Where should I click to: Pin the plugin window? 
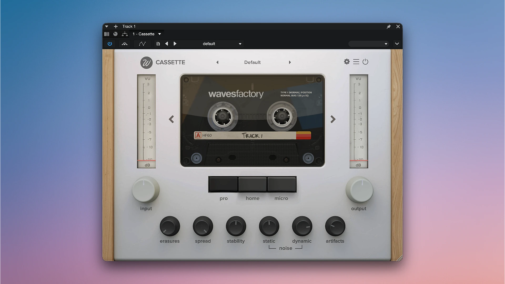click(388, 27)
